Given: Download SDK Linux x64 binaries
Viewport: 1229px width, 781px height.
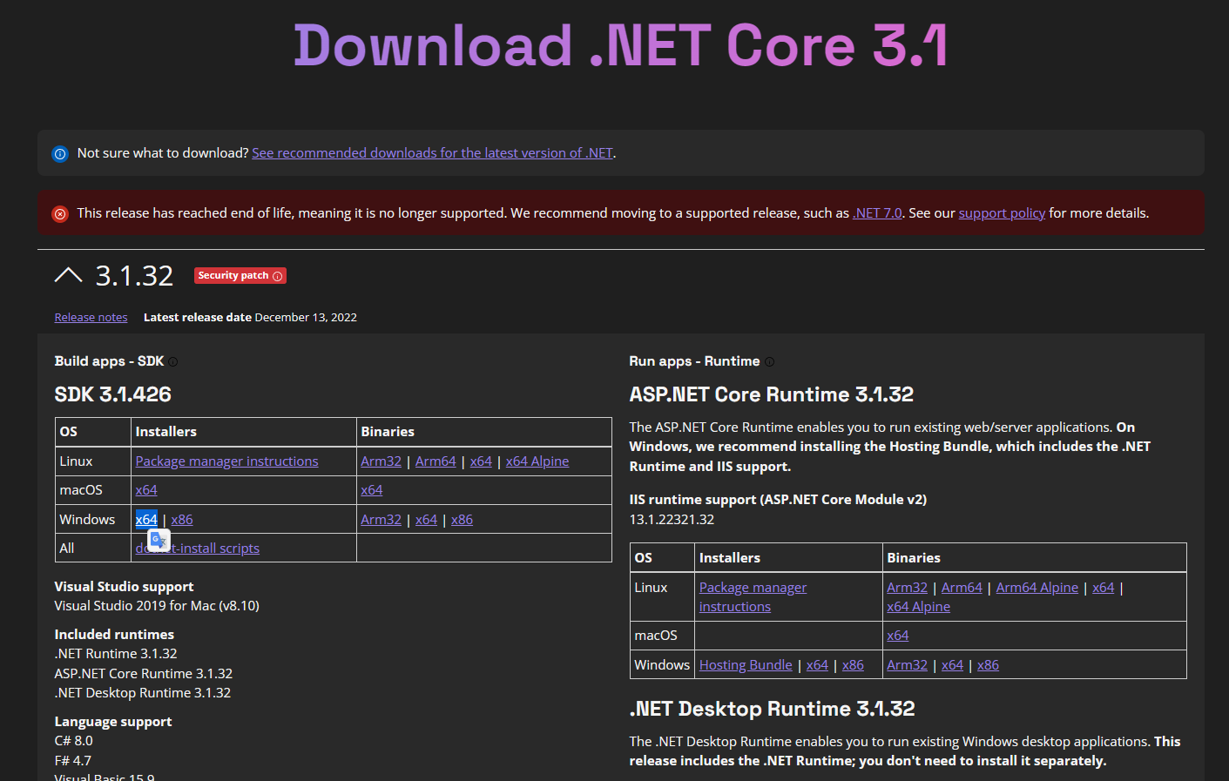Looking at the screenshot, I should [x=481, y=461].
